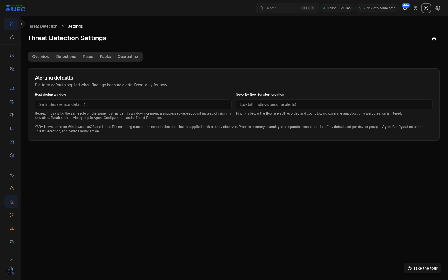The image size is (448, 280).
Task: Click the help question mark icon
Action: coord(434,39)
